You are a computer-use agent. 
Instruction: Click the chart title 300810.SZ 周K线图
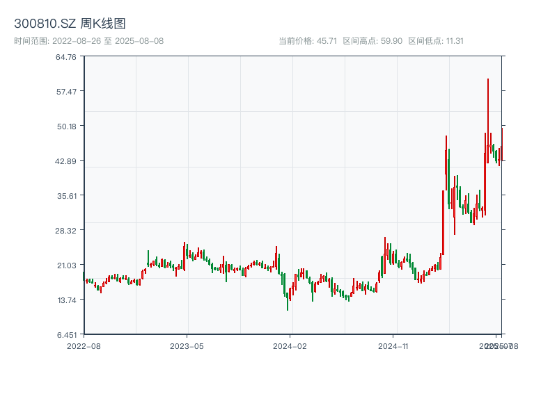[x=70, y=24]
